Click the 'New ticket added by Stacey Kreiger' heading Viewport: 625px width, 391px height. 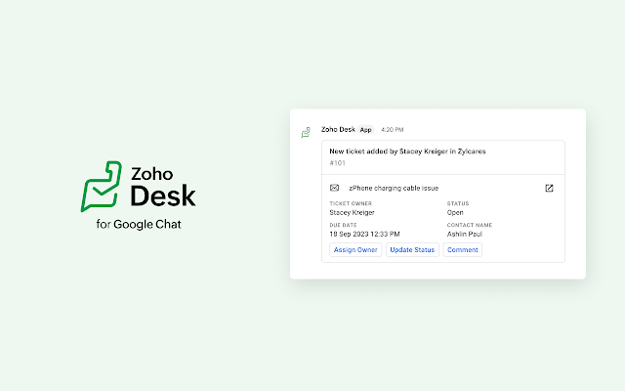coord(407,152)
